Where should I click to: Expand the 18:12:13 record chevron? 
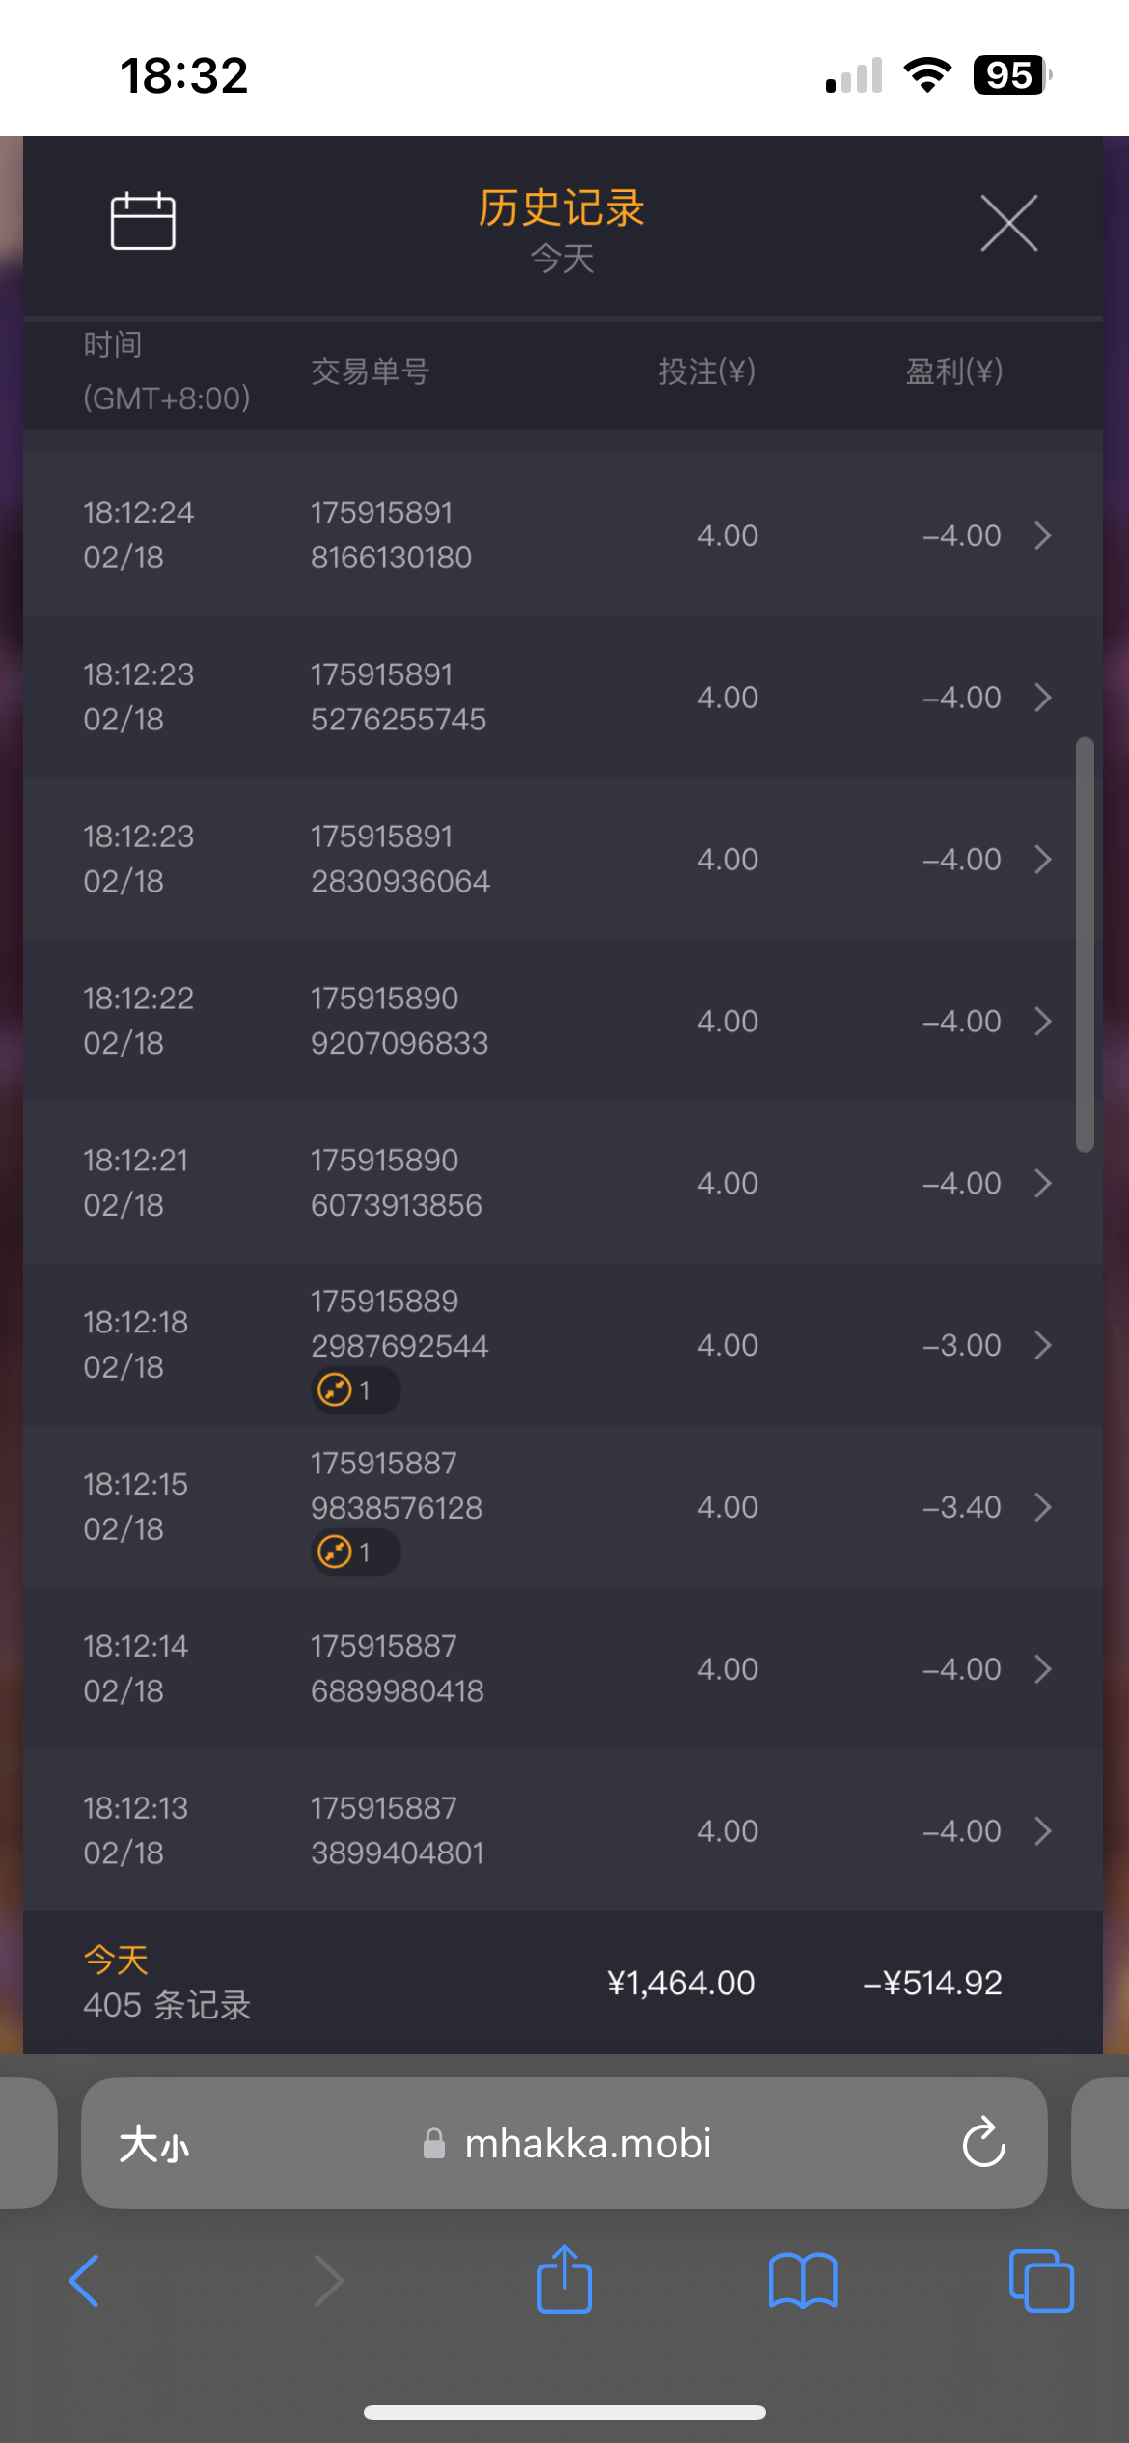[1042, 1830]
